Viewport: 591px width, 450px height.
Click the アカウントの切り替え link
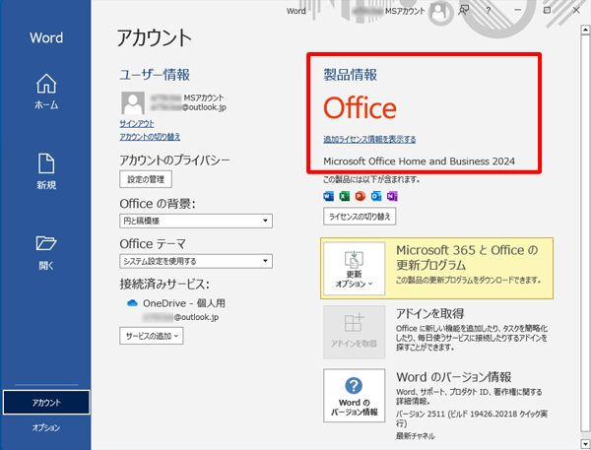(x=150, y=137)
